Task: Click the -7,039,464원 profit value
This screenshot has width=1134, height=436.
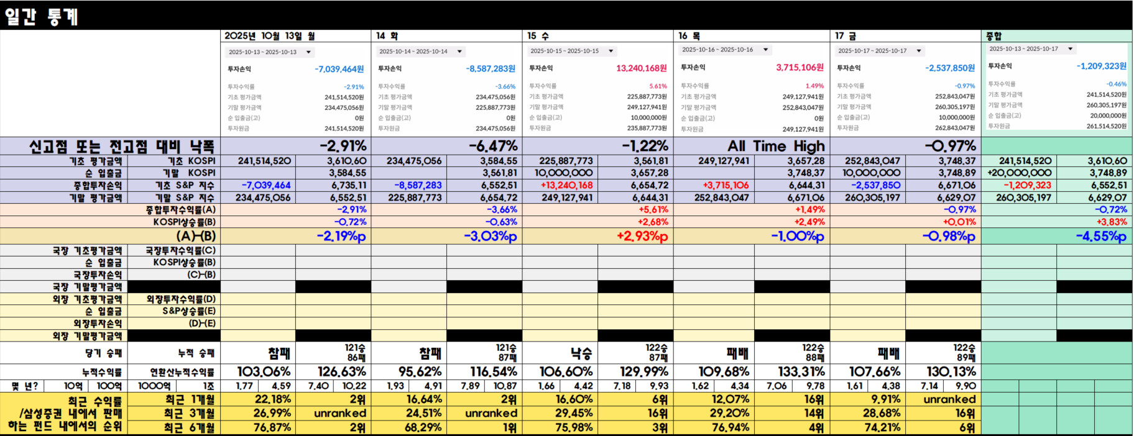Action: pyautogui.click(x=339, y=69)
